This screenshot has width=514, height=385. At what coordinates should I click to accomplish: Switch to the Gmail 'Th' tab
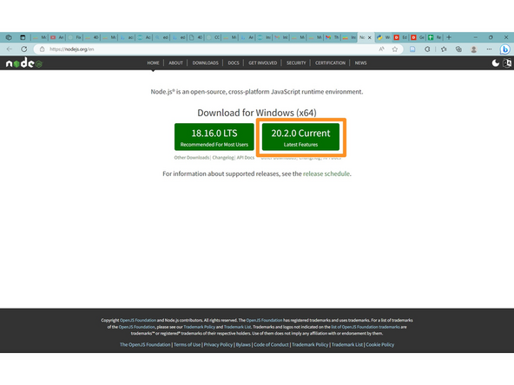tap(332, 37)
